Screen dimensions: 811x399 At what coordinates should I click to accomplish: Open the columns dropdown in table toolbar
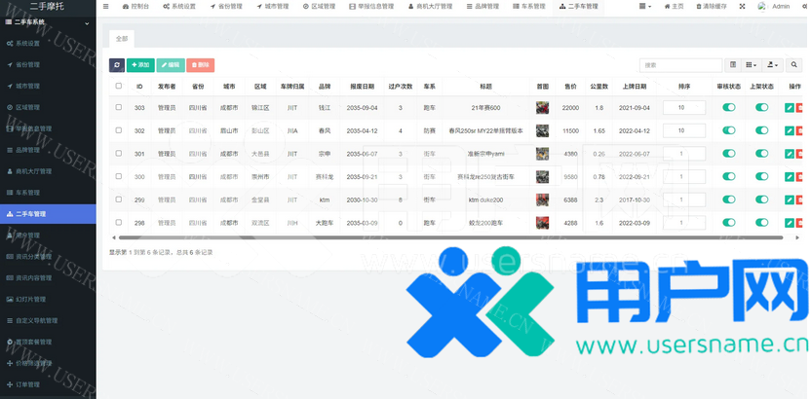[x=752, y=65]
